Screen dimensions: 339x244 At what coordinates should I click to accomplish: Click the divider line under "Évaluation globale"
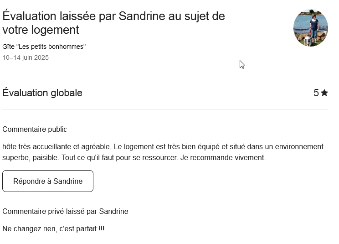pos(165,110)
